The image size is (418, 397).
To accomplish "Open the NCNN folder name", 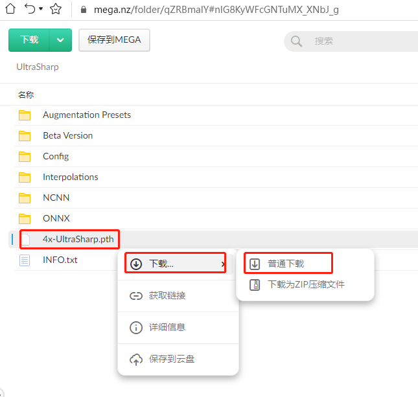I will pyautogui.click(x=56, y=198).
